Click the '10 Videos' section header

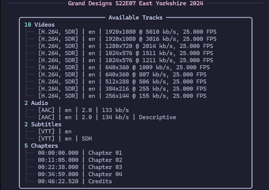pos(39,25)
